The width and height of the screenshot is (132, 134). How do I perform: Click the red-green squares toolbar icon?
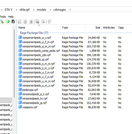click(2, 21)
